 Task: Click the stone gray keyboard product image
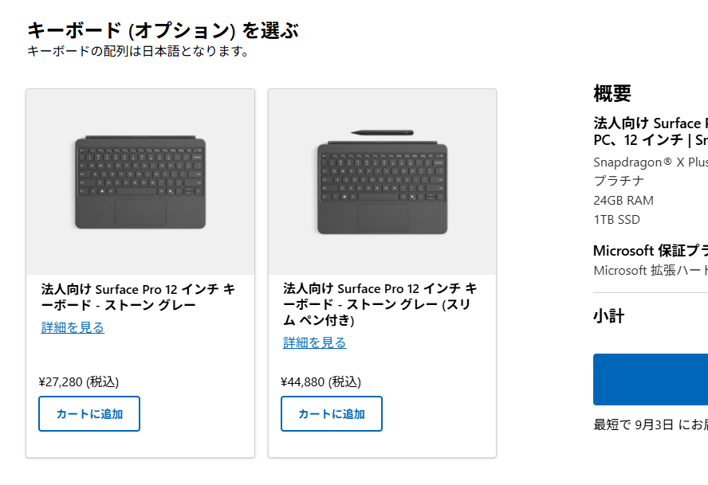click(140, 182)
